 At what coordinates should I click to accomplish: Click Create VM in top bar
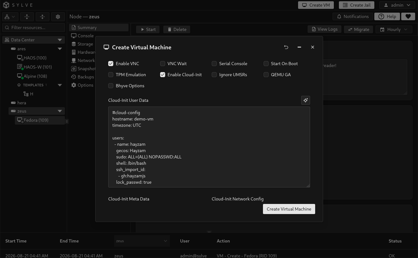316,5
